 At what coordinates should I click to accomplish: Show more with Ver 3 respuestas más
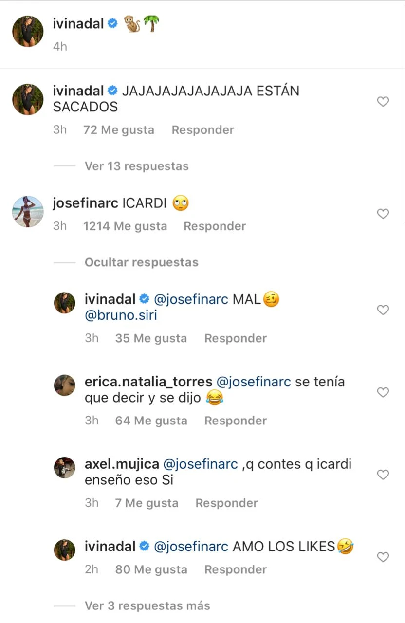click(x=147, y=606)
